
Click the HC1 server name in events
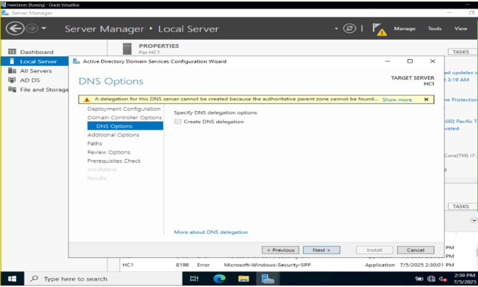128,265
